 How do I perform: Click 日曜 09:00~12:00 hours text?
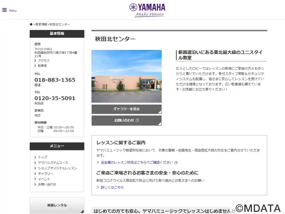(x=56, y=131)
